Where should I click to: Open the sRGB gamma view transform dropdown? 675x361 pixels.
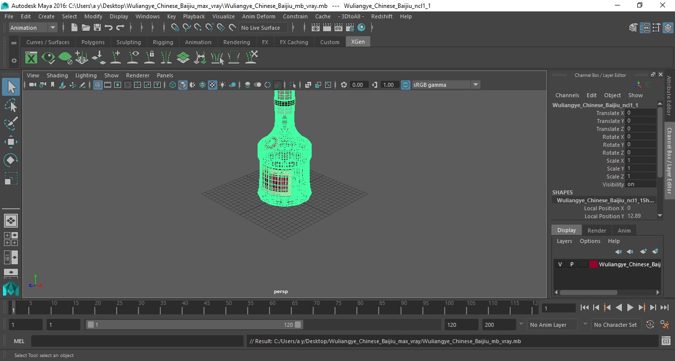(x=446, y=85)
